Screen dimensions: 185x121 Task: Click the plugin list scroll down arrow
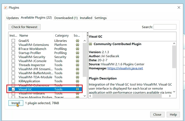[85, 96]
